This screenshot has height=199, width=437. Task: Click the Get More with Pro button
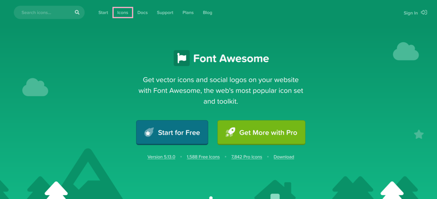coord(261,133)
